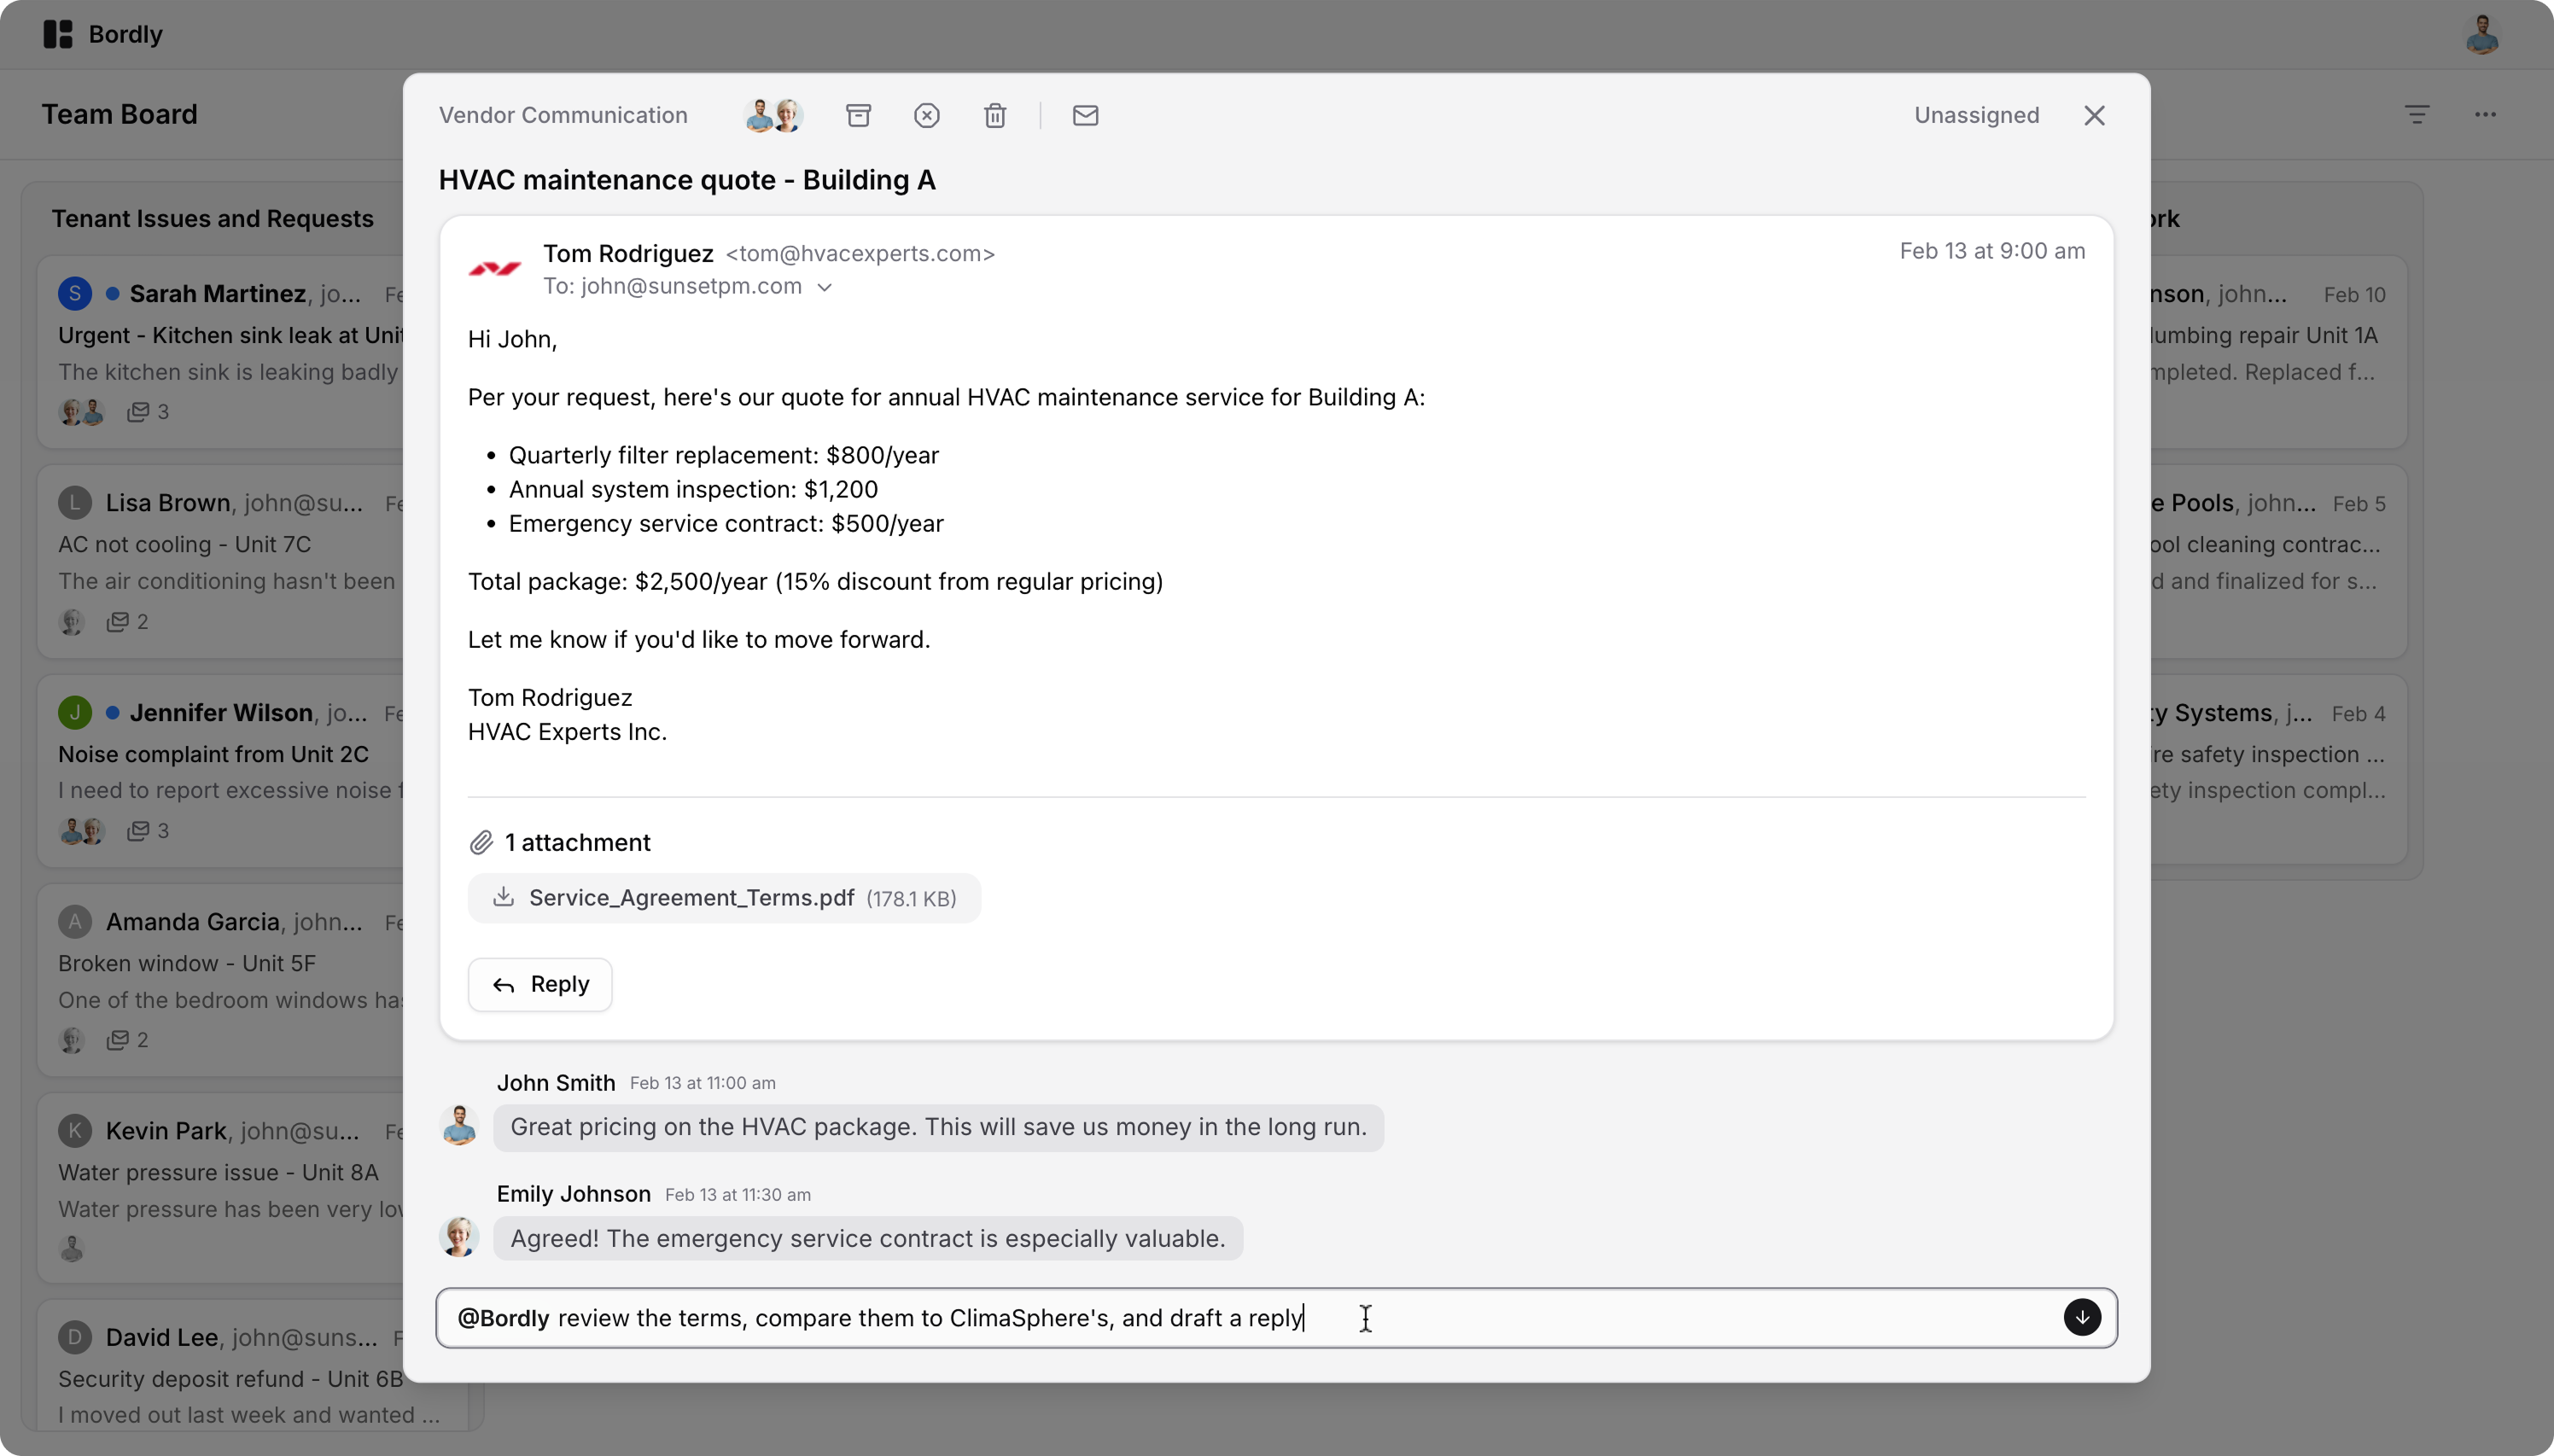2554x1456 pixels.
Task: Click the Bordly logo icon
Action: coord(58,34)
